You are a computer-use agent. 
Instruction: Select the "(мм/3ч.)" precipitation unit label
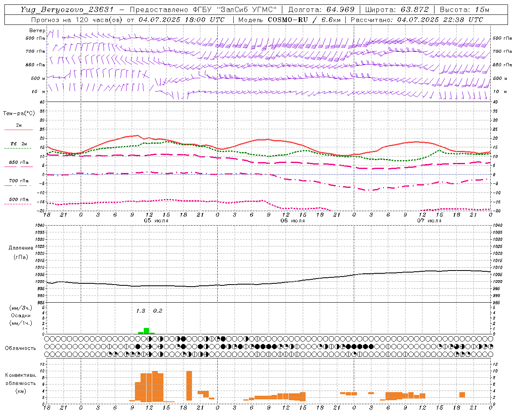pos(21,308)
